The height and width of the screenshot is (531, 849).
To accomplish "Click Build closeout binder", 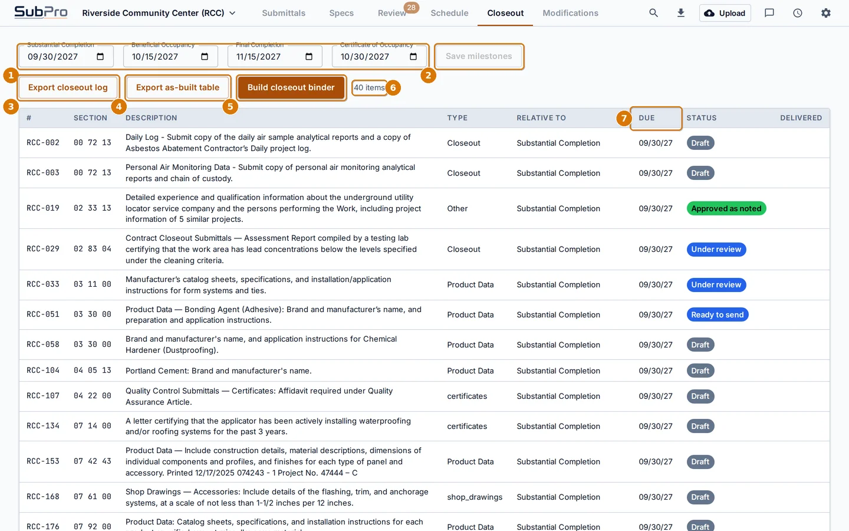I will pos(291,87).
